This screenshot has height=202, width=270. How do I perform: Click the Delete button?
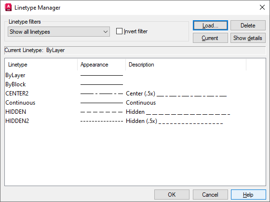(248, 26)
